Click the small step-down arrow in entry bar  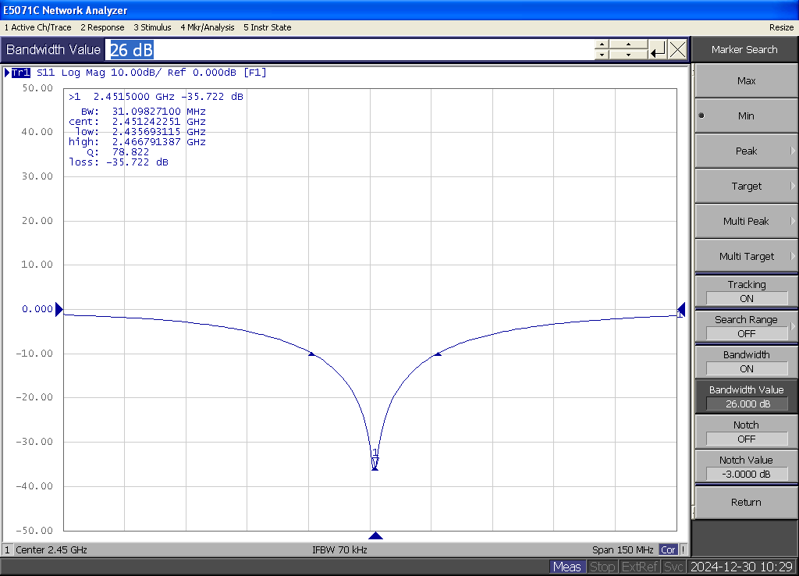[x=602, y=55]
